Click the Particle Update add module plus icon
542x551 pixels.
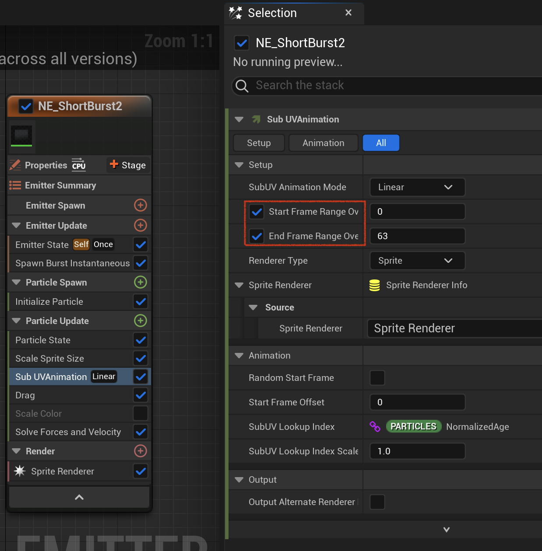click(x=140, y=321)
